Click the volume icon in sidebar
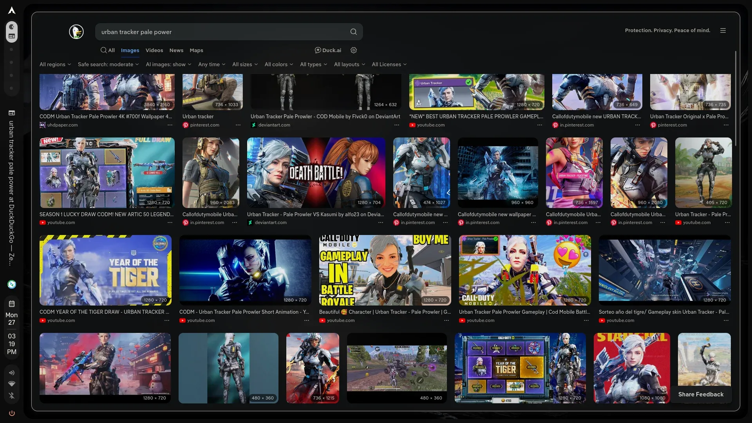The height and width of the screenshot is (423, 752). click(x=12, y=372)
